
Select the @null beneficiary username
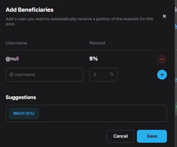12,59
